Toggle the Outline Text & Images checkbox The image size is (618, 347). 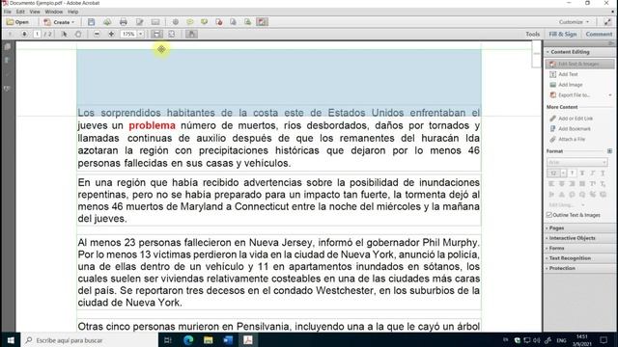tap(549, 215)
